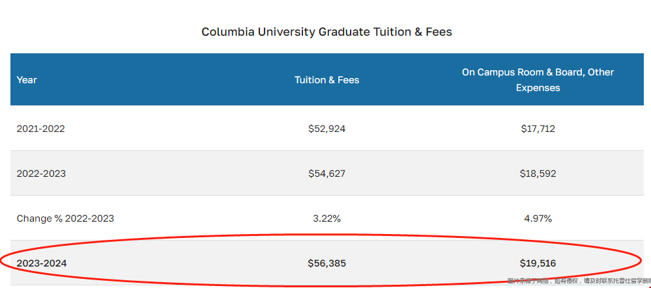The height and width of the screenshot is (288, 651).
Task: Select the Tuition & Fees column header
Action: coord(326,80)
